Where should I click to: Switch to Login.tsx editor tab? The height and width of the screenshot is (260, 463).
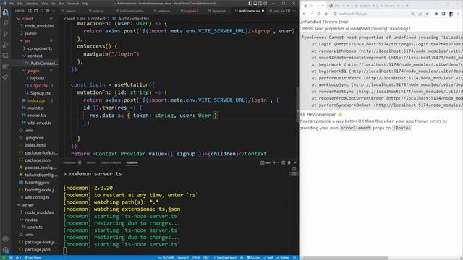(190, 11)
